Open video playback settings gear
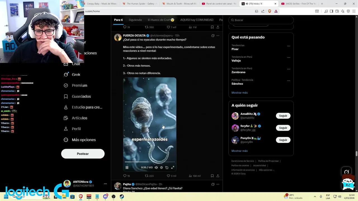The height and width of the screenshot is (201, 358). [x=161, y=167]
